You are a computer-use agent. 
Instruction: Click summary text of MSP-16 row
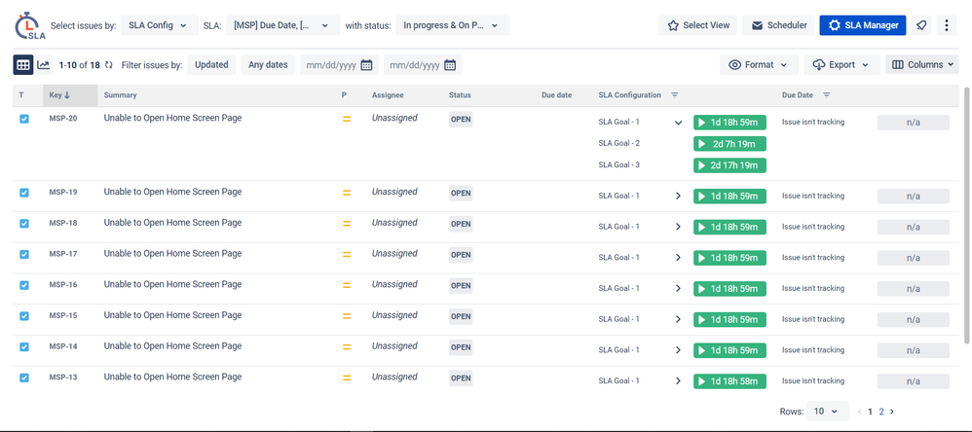click(x=172, y=284)
